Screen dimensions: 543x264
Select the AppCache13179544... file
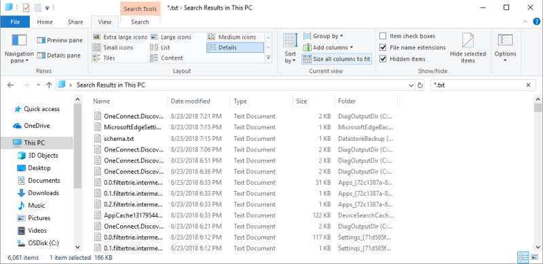click(133, 215)
